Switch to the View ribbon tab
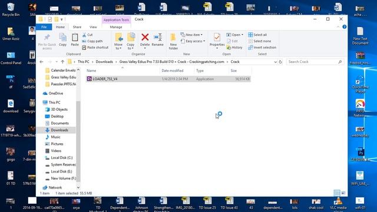This screenshot has height=212, width=377. click(93, 27)
